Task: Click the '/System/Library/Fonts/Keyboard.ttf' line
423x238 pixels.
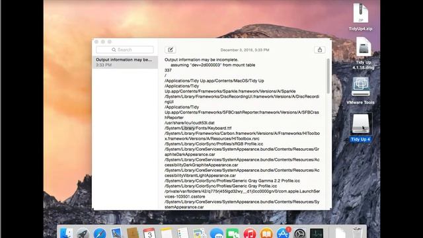Action: tap(198, 128)
